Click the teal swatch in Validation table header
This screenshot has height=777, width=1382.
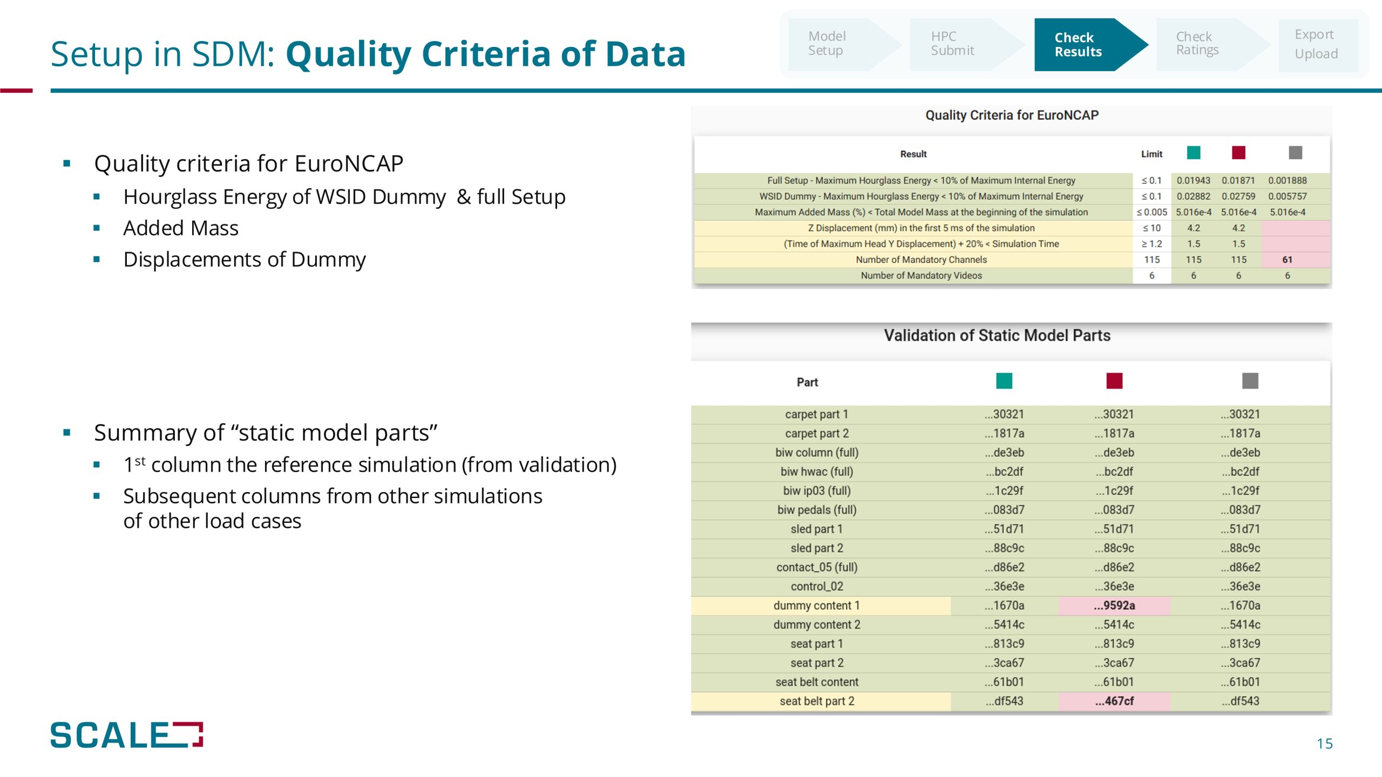tap(1004, 381)
